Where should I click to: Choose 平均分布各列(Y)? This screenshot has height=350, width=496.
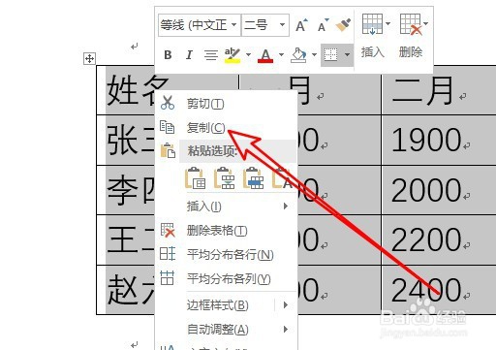(226, 278)
